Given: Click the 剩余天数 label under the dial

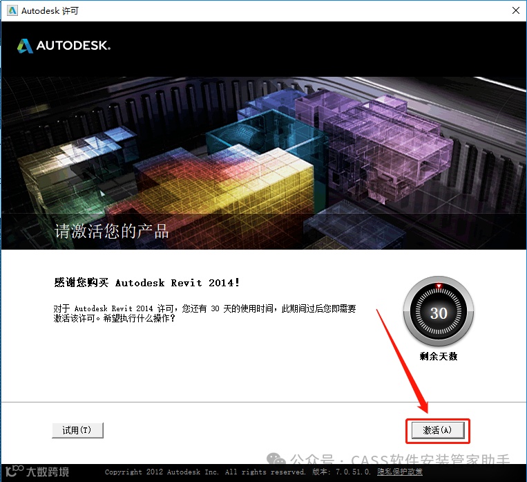Looking at the screenshot, I should point(439,356).
